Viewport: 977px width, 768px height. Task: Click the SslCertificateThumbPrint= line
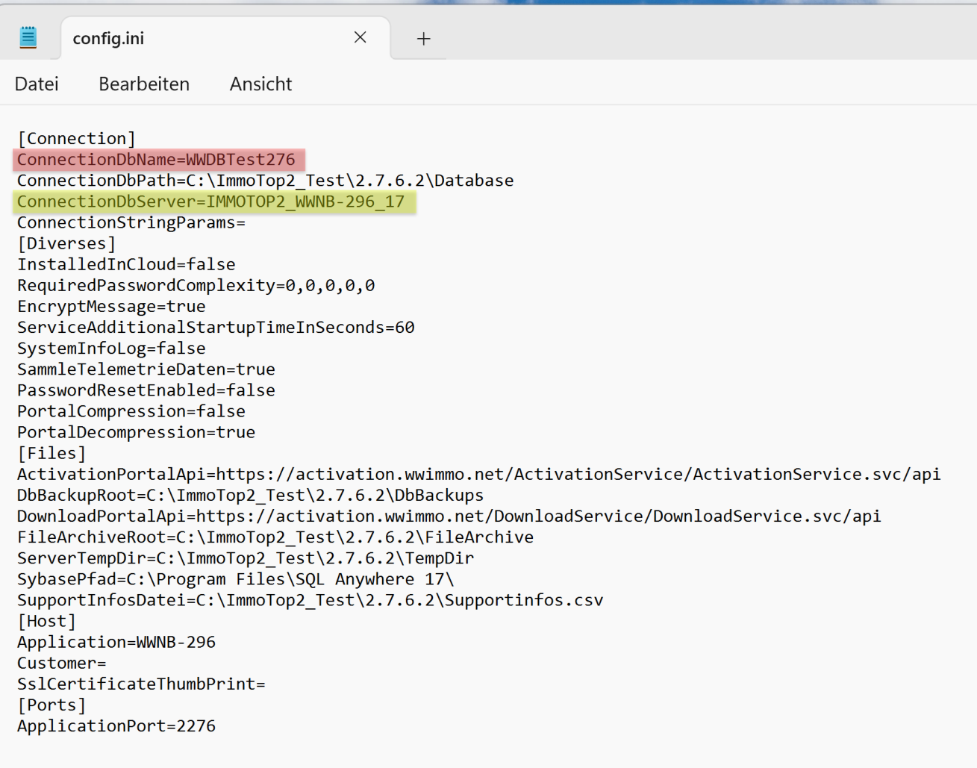coord(141,684)
